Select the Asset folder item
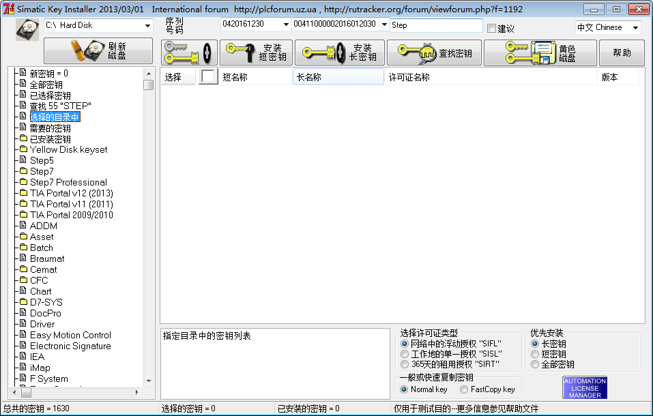653x416 pixels. (42, 237)
